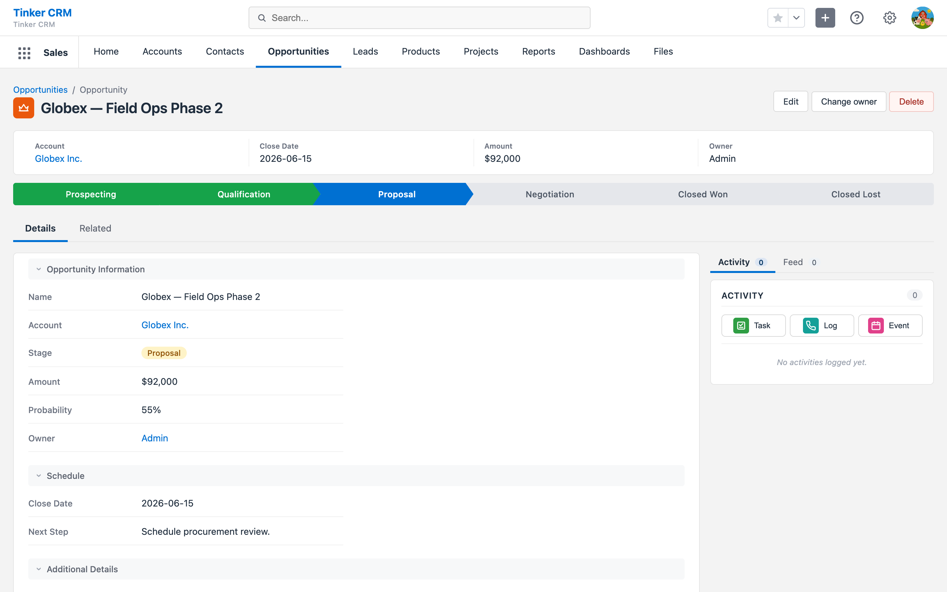Open the favorites dropdown arrow
Viewport: 947px width, 592px height.
pyautogui.click(x=796, y=18)
